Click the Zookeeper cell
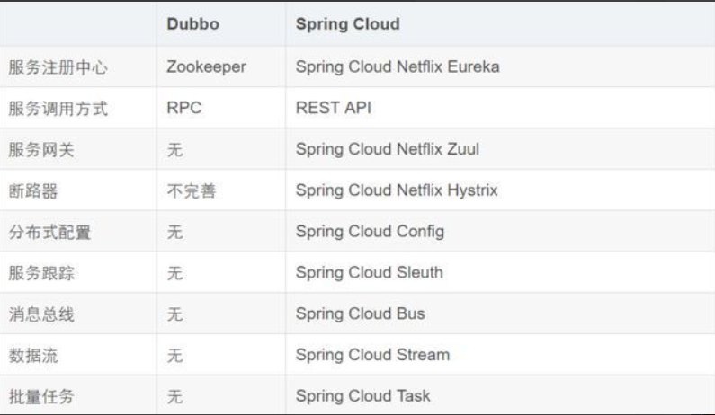This screenshot has height=415, width=715. 206,66
